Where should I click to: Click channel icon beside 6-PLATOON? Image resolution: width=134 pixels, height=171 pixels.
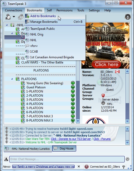pos(23,112)
